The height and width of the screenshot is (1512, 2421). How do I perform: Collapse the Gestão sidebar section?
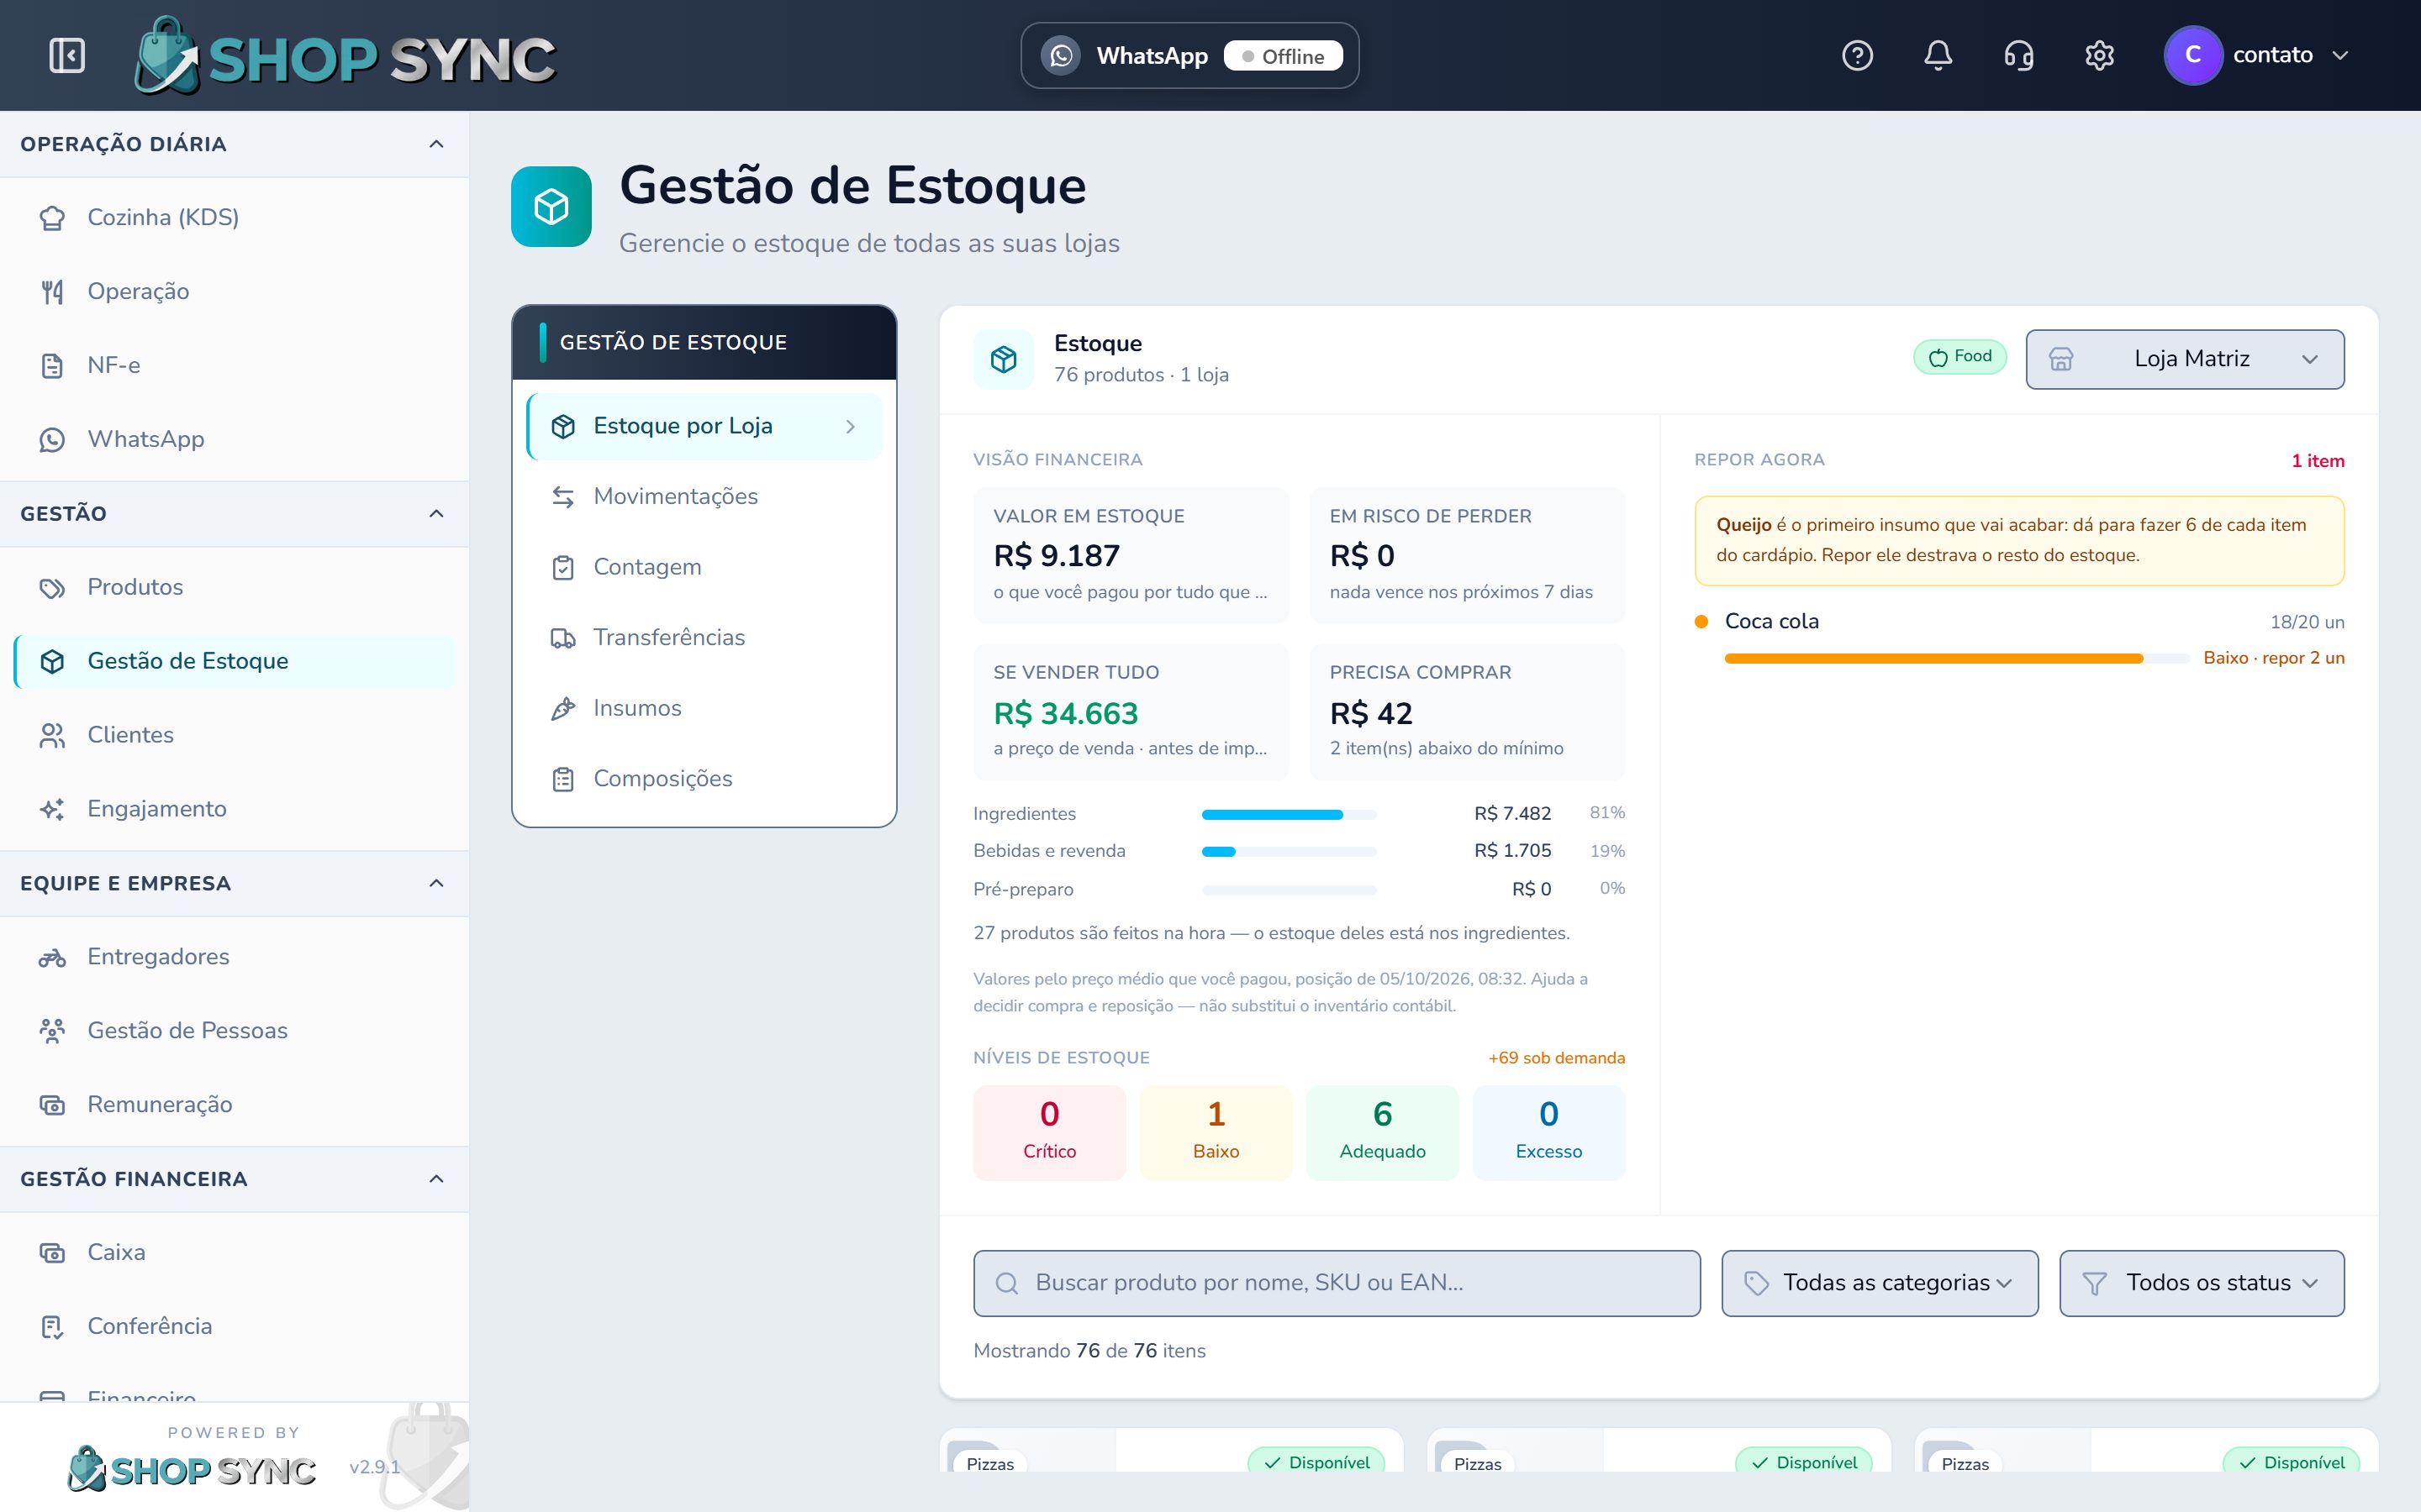436,514
